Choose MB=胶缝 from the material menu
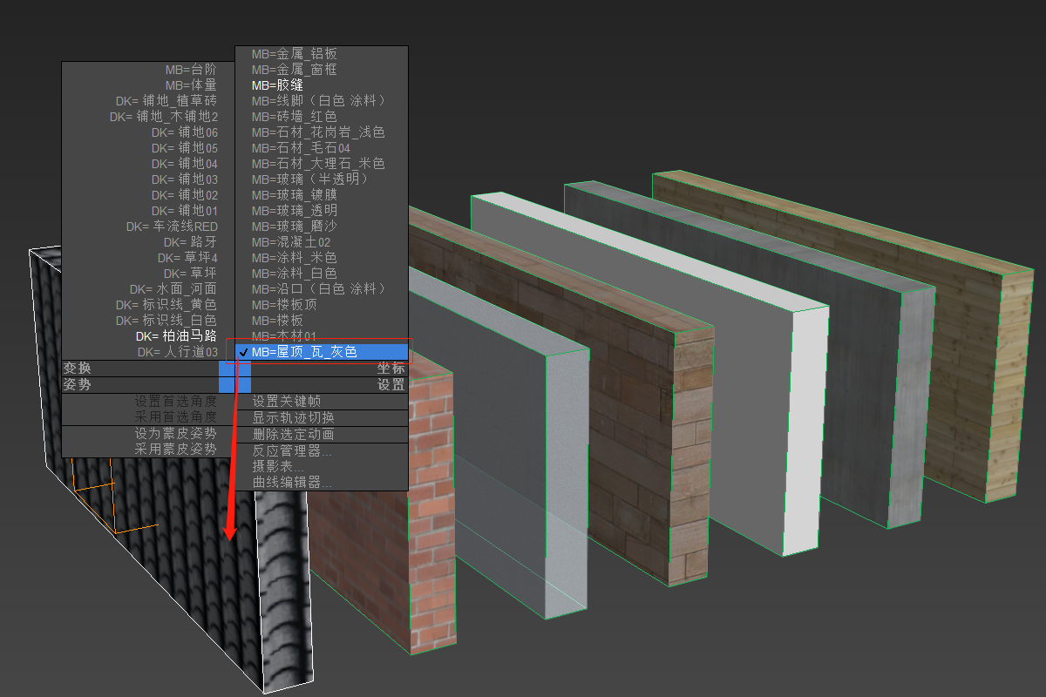The image size is (1046, 697). (x=277, y=85)
